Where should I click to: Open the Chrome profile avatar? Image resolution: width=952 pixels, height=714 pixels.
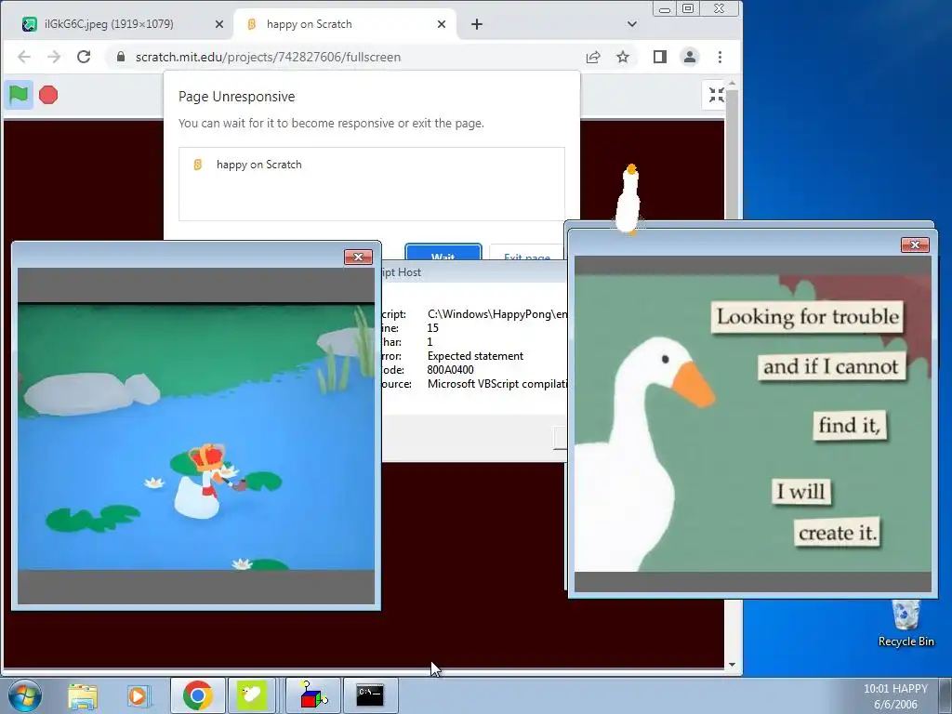(x=690, y=57)
